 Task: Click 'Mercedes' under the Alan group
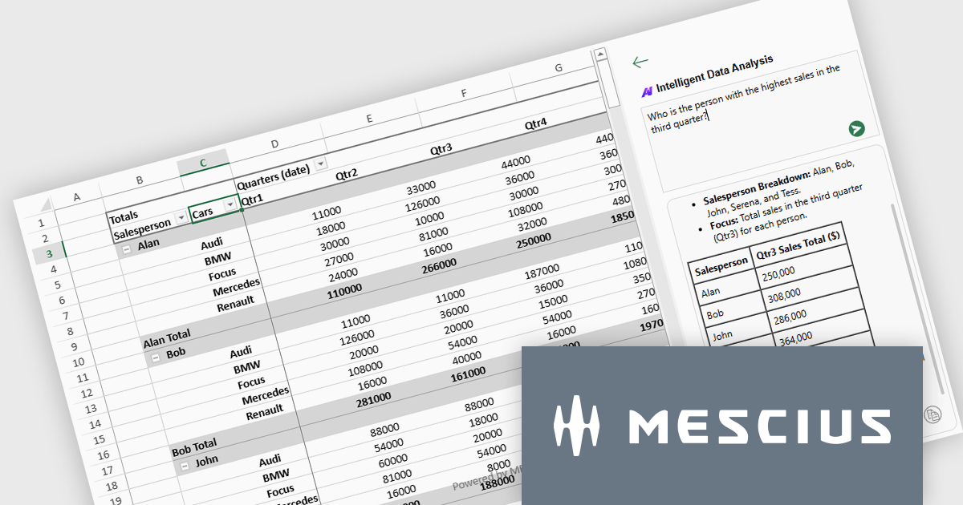coord(237,288)
